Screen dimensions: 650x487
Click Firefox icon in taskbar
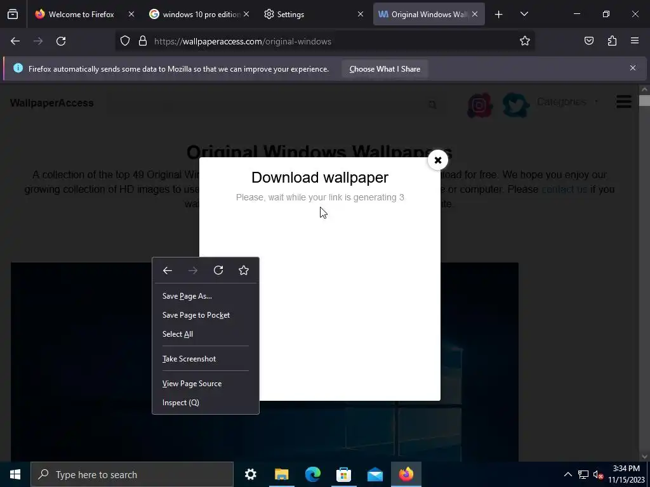coord(406,474)
